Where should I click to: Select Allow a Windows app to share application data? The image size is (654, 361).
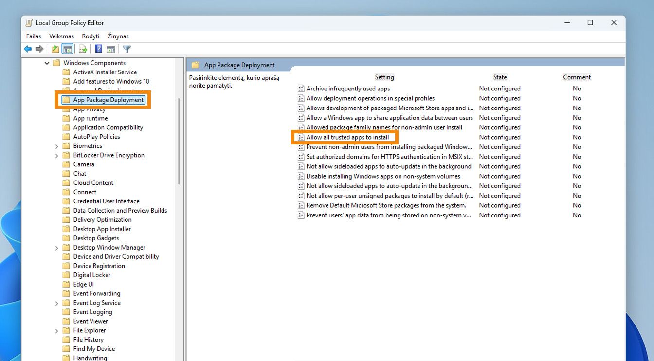[389, 118]
